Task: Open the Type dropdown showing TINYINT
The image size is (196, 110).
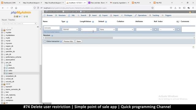Action: [70, 29]
